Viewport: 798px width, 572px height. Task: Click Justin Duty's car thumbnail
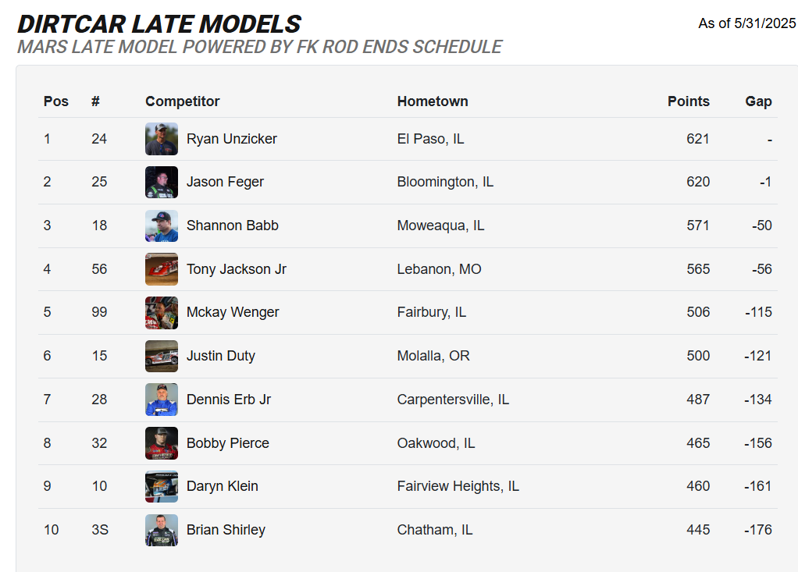(x=162, y=356)
